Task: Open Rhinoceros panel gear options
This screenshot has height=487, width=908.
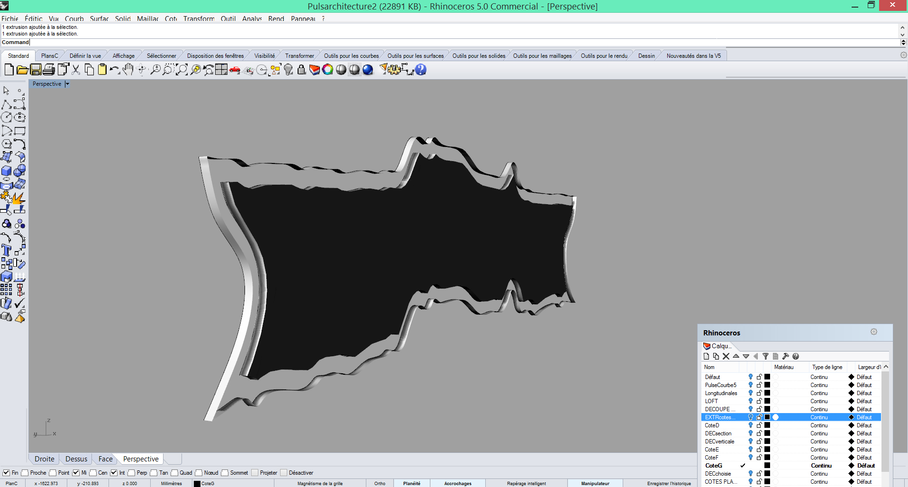Action: (873, 332)
